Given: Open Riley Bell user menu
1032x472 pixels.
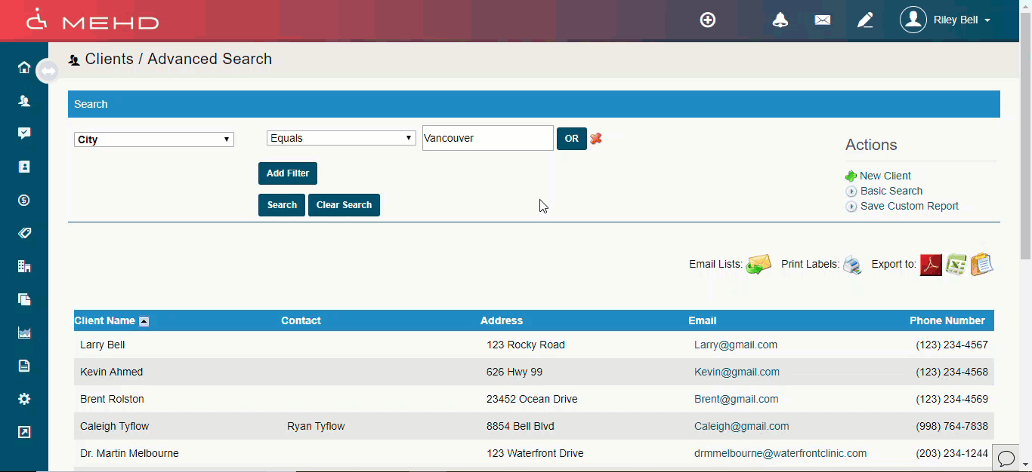Looking at the screenshot, I should (962, 20).
